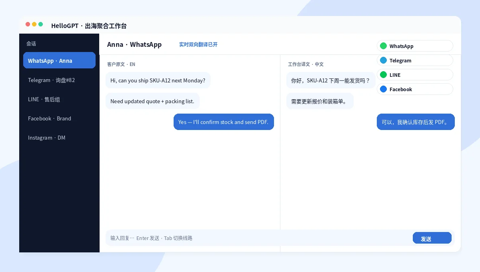Click the 客户原文 · EN column header
The width and height of the screenshot is (480, 272).
[121, 64]
